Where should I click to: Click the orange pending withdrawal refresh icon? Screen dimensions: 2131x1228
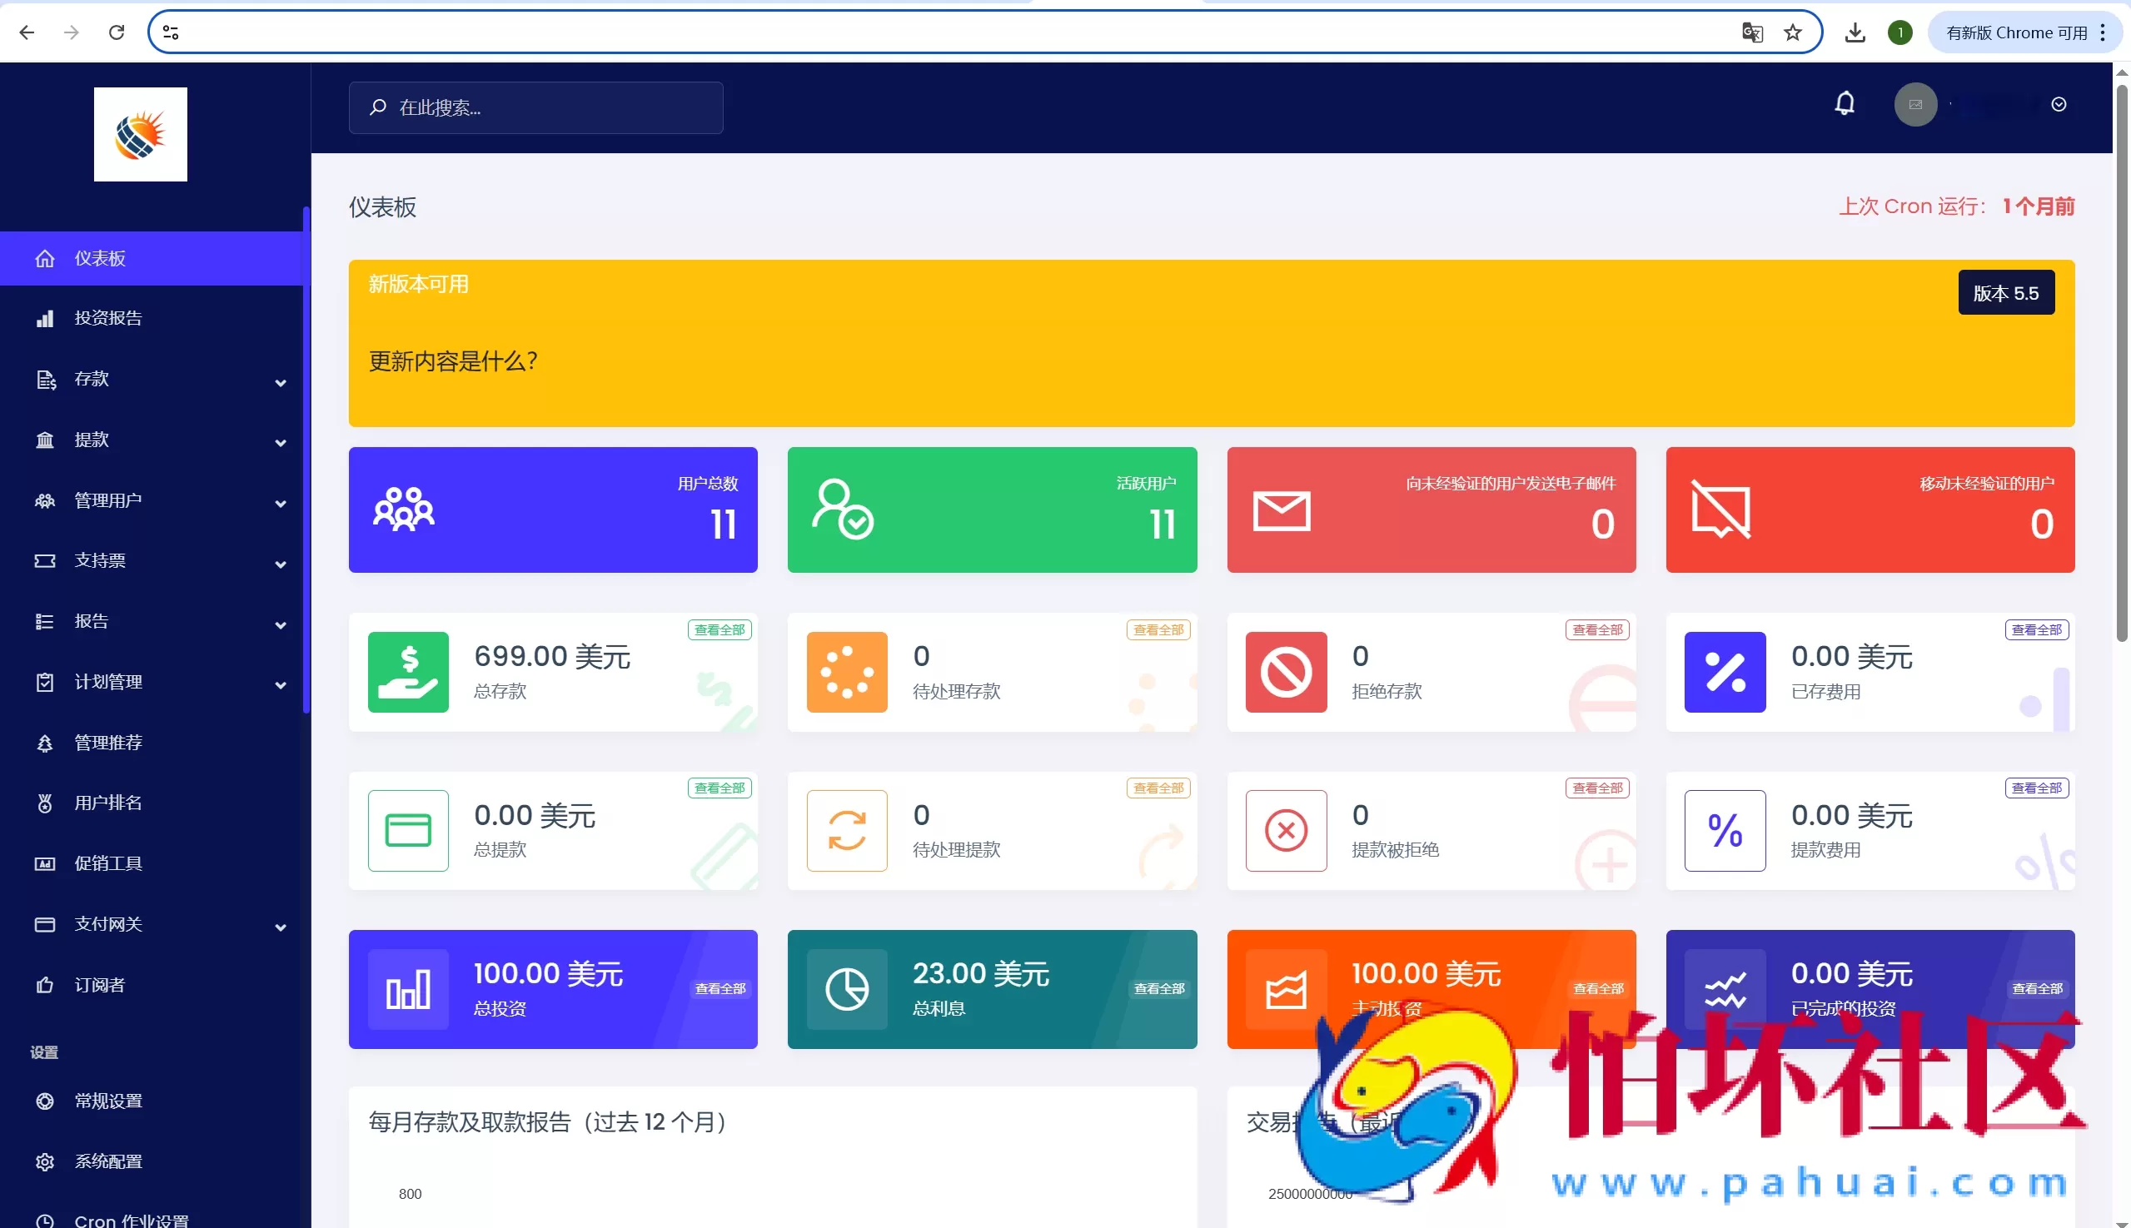(x=846, y=831)
